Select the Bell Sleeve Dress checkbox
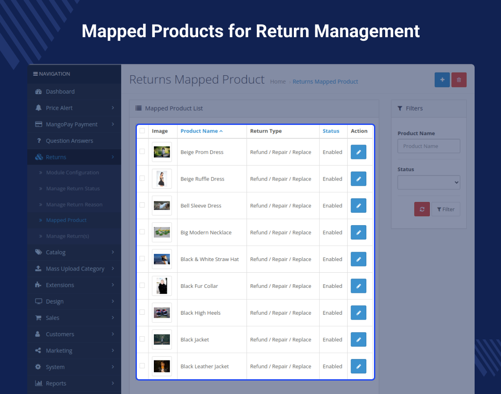This screenshot has height=394, width=501. pyautogui.click(x=142, y=205)
